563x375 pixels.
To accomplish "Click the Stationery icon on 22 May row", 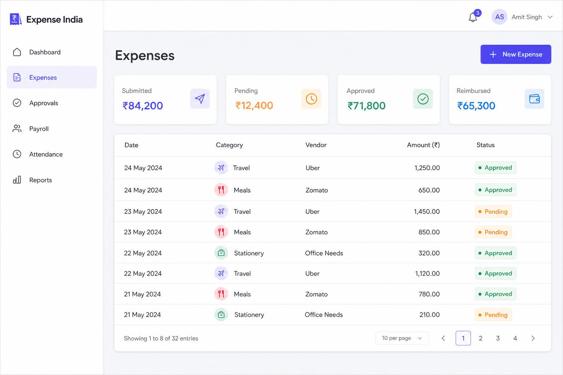I will [x=221, y=253].
